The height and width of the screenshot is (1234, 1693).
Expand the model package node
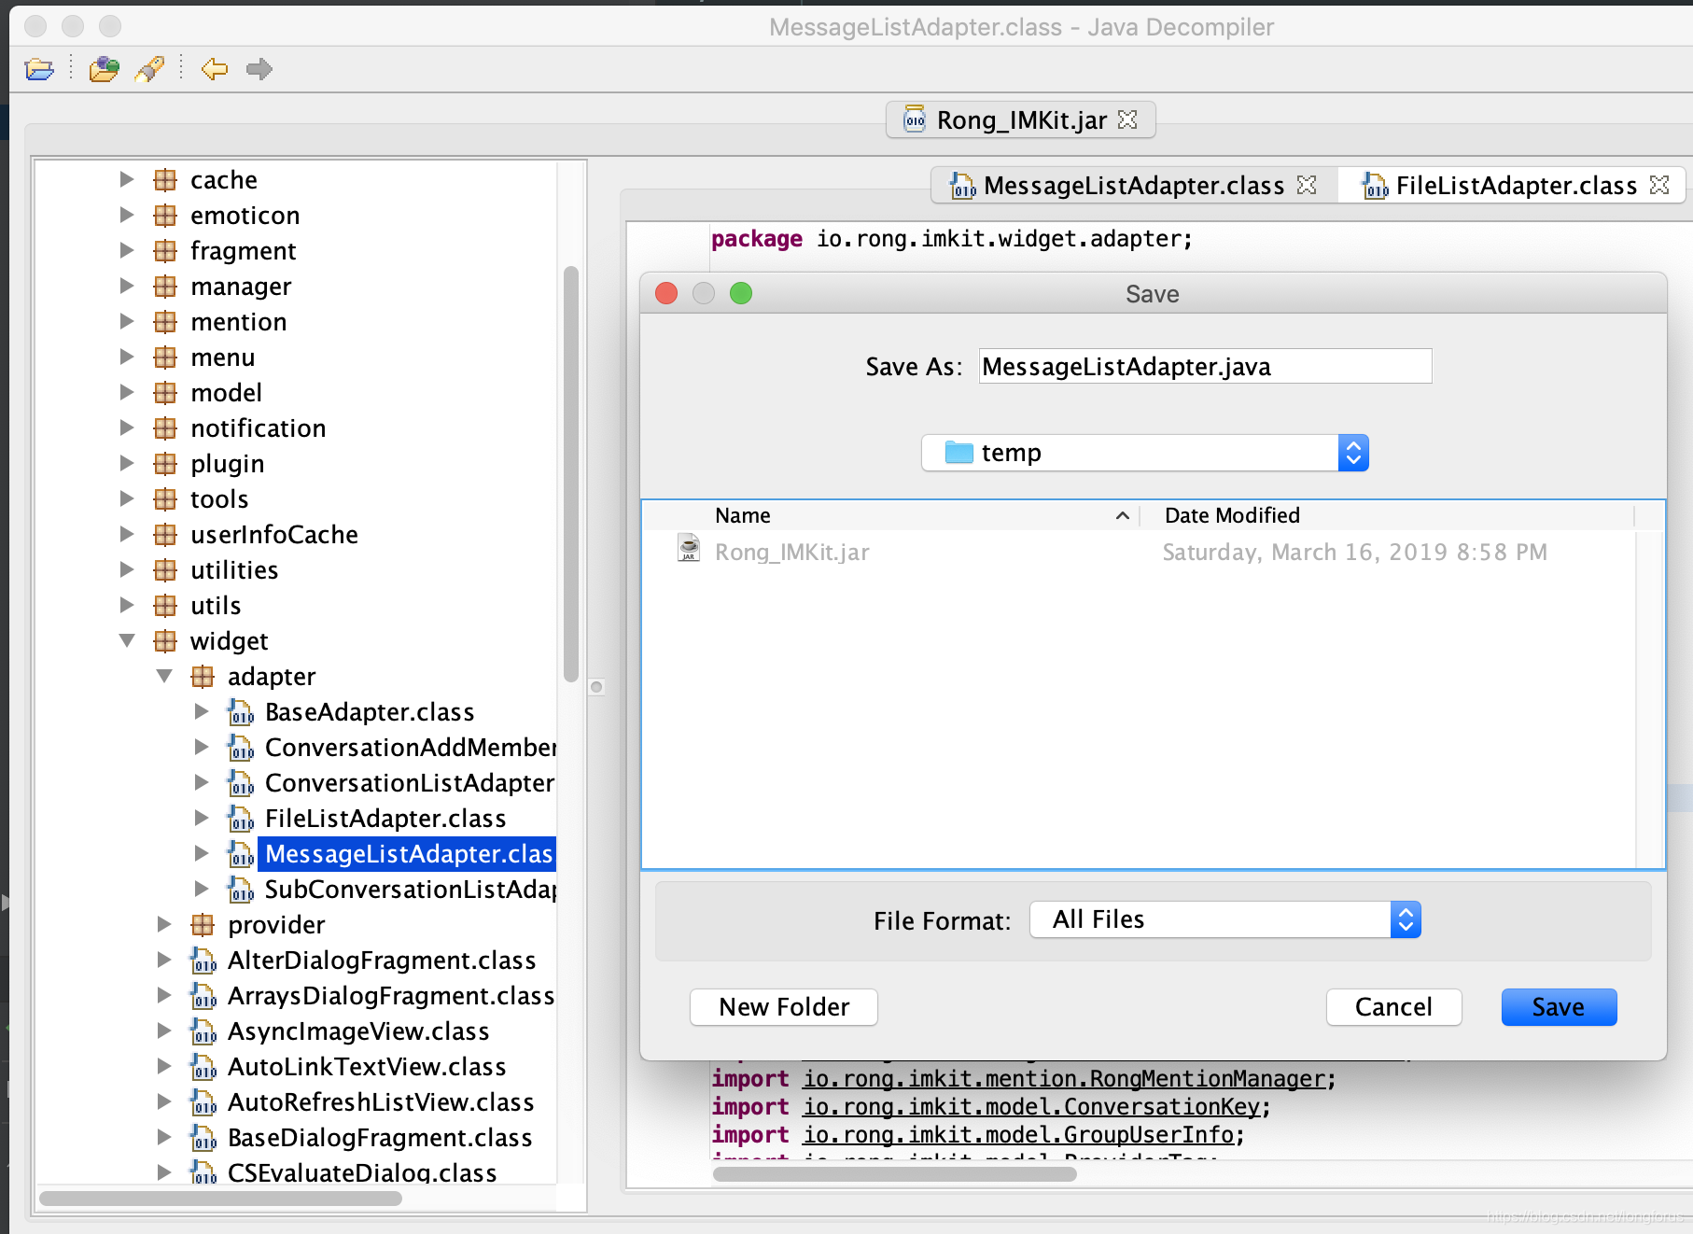127,392
